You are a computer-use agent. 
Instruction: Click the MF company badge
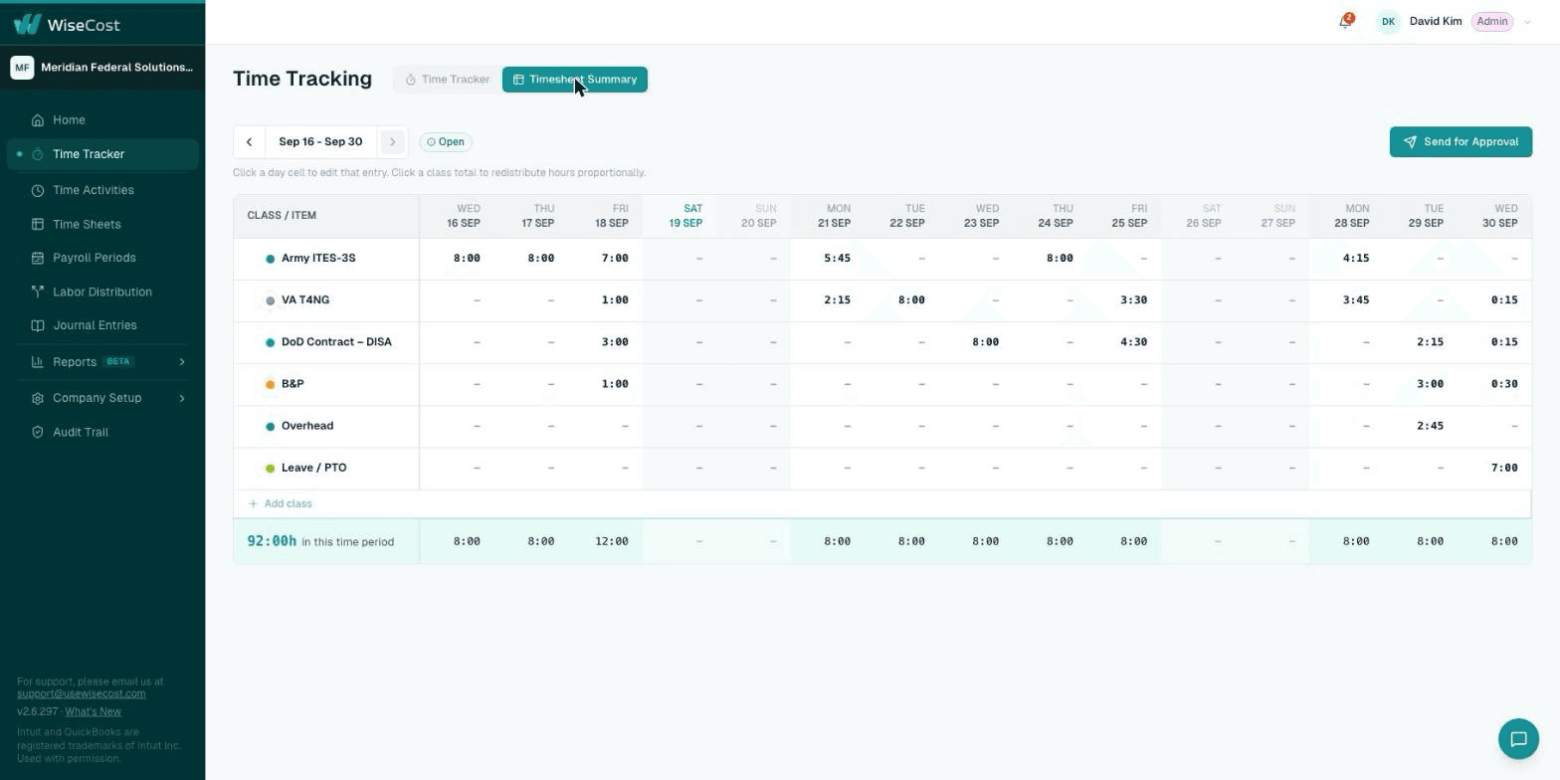(x=22, y=68)
